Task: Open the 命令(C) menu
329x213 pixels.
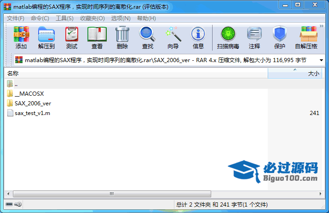Action: tap(40, 18)
